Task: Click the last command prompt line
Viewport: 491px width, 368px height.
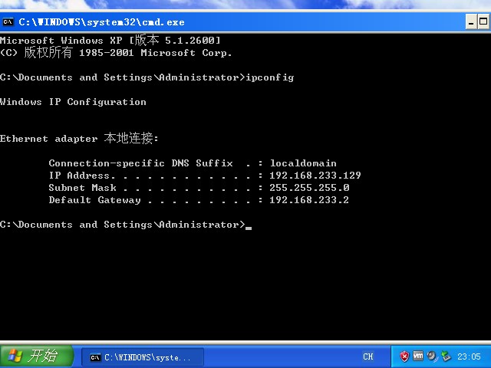Action: click(126, 225)
